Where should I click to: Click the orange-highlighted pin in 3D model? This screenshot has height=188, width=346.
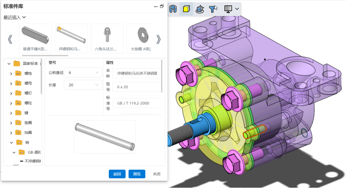tap(255, 132)
